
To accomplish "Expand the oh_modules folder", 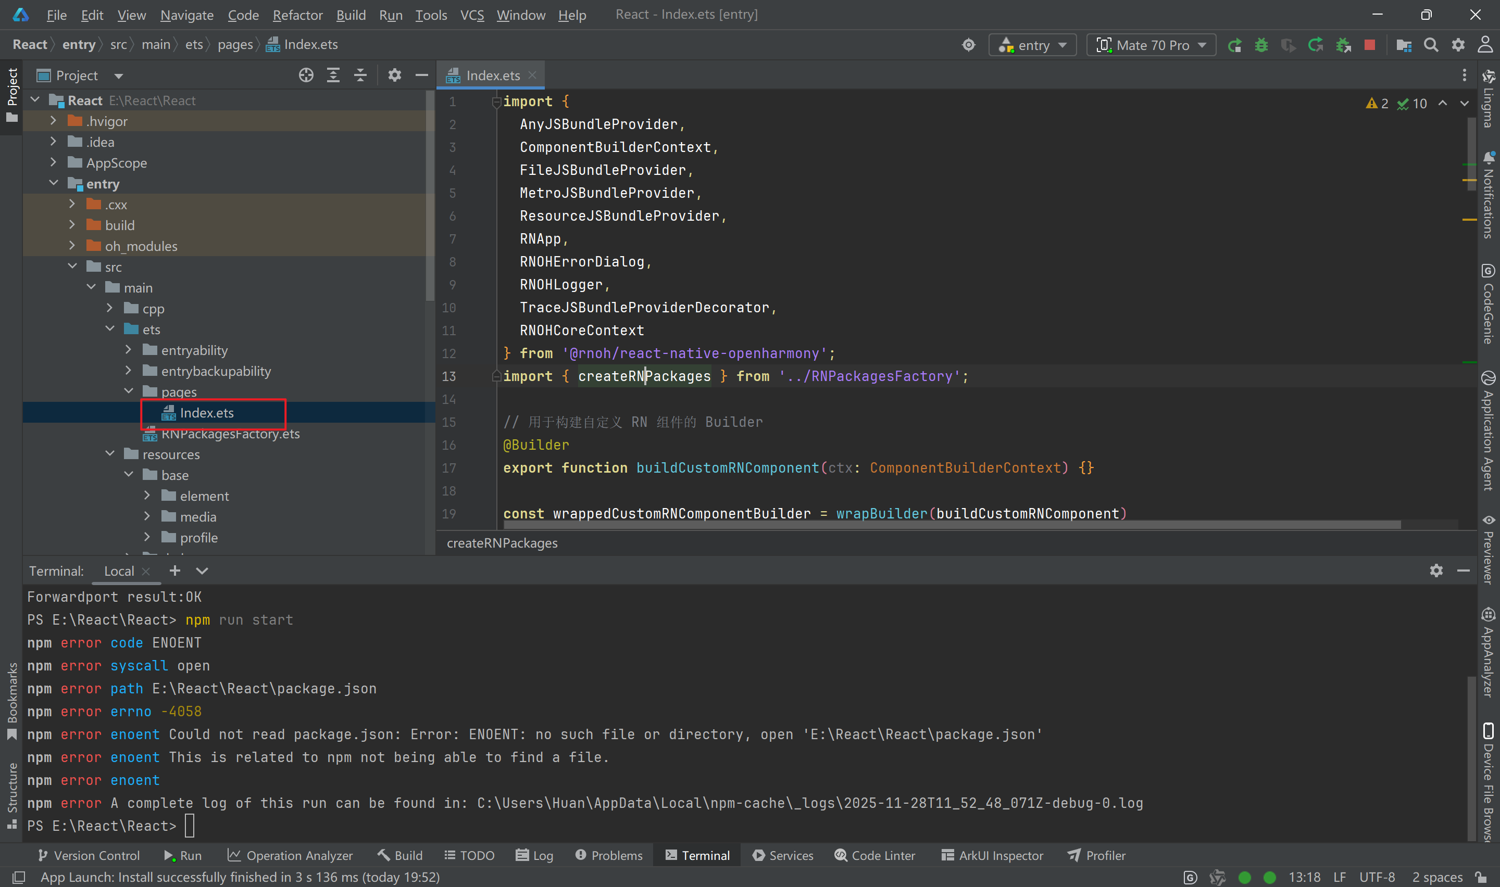I will pos(72,246).
